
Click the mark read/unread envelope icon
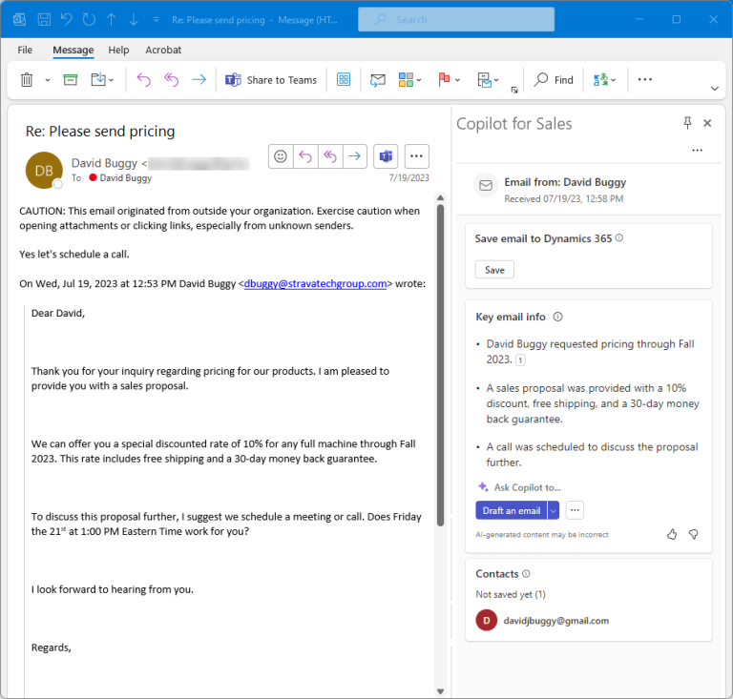click(x=378, y=80)
